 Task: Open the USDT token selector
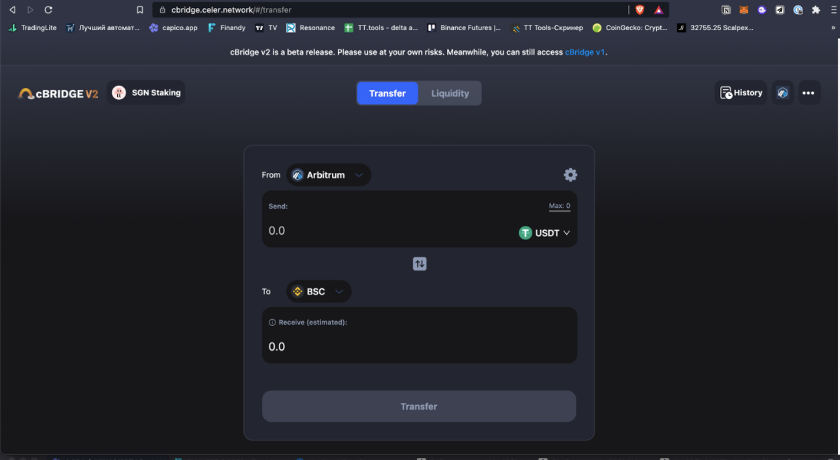click(x=544, y=233)
